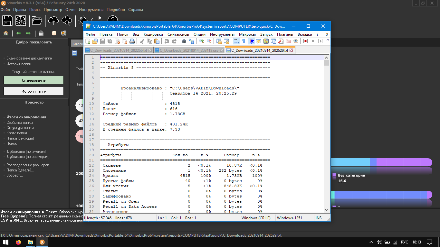Click Notepad++ save icon
The width and height of the screenshot is (440, 247).
click(102, 41)
